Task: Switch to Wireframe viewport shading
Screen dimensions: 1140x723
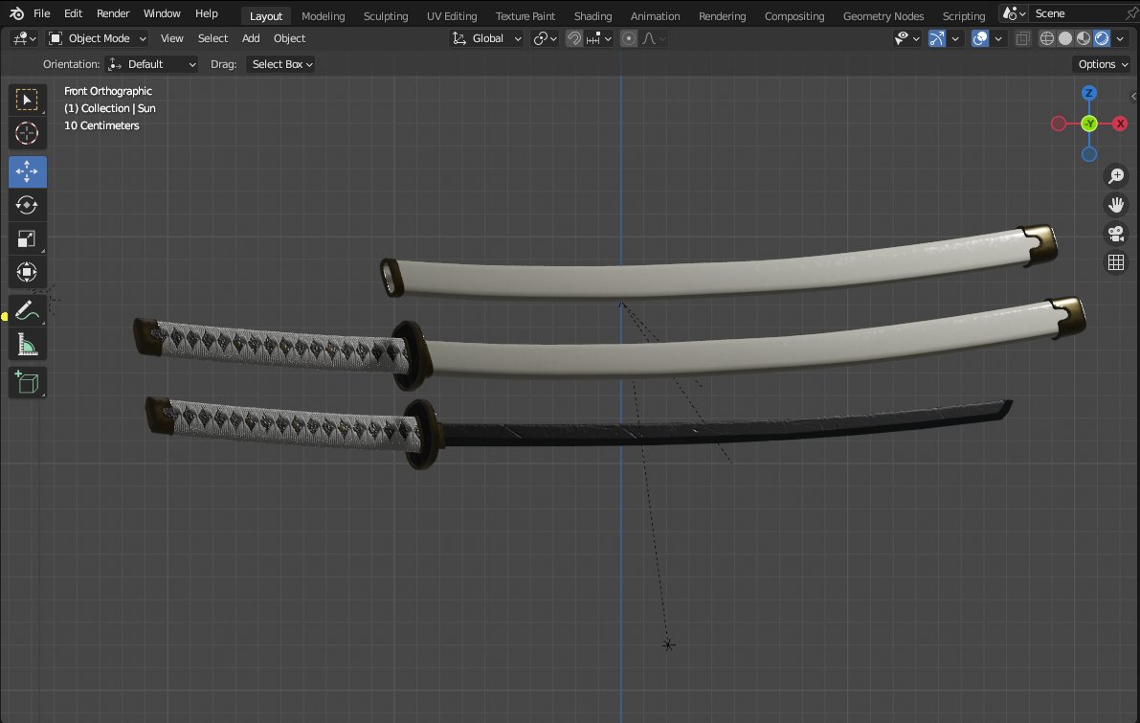Action: click(x=1047, y=38)
